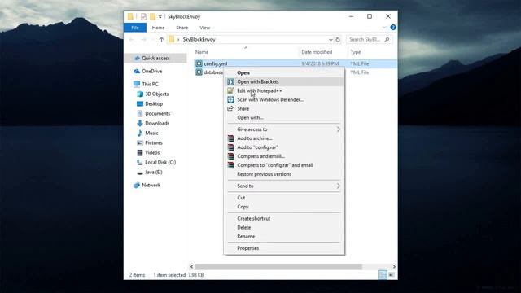Click Share in the context menu
The width and height of the screenshot is (521, 293).
coord(284,108)
